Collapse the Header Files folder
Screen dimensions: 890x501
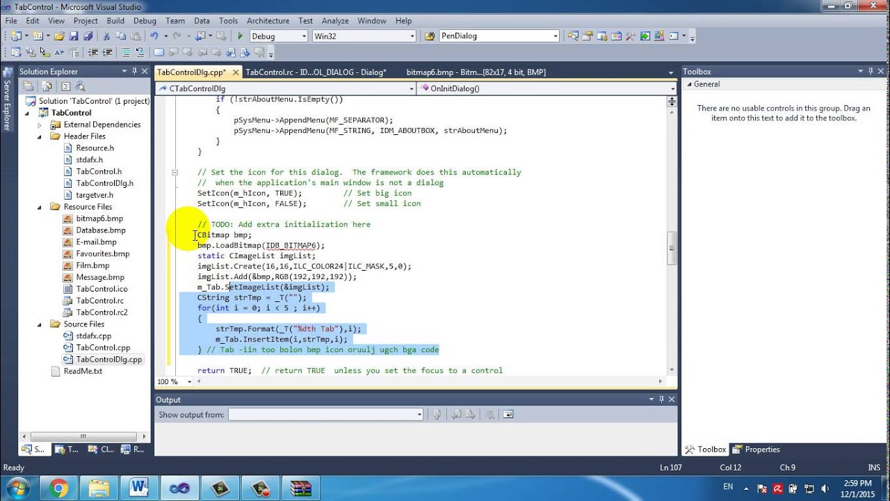point(40,136)
